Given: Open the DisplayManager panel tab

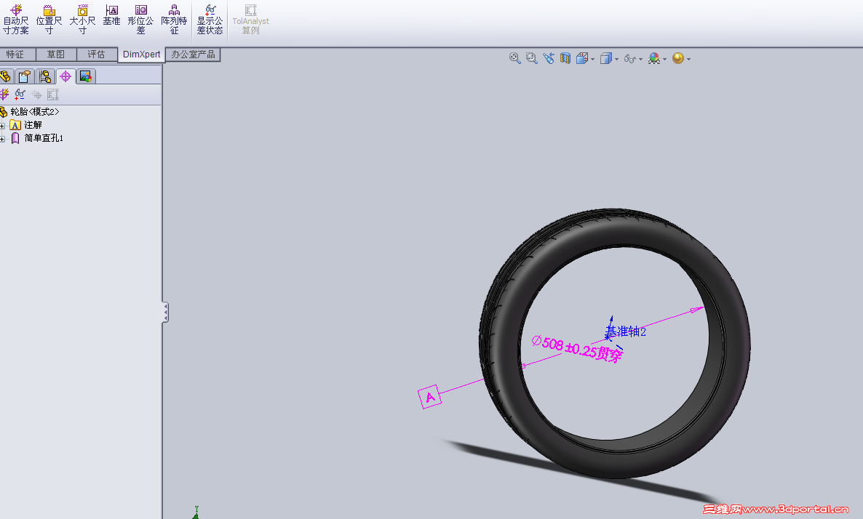Looking at the screenshot, I should [85, 76].
